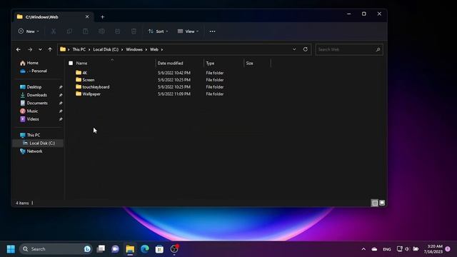Open OneDrive Personal in navigation pane
The image size is (457, 257).
[34, 71]
